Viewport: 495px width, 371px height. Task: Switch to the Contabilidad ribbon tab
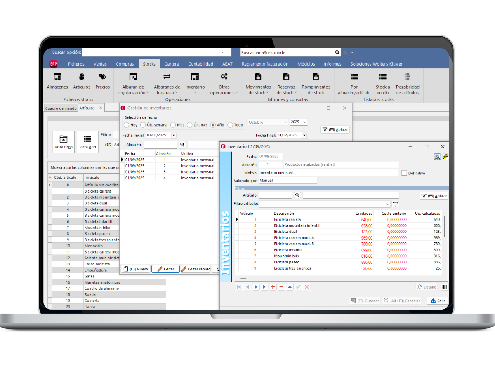[x=200, y=64]
